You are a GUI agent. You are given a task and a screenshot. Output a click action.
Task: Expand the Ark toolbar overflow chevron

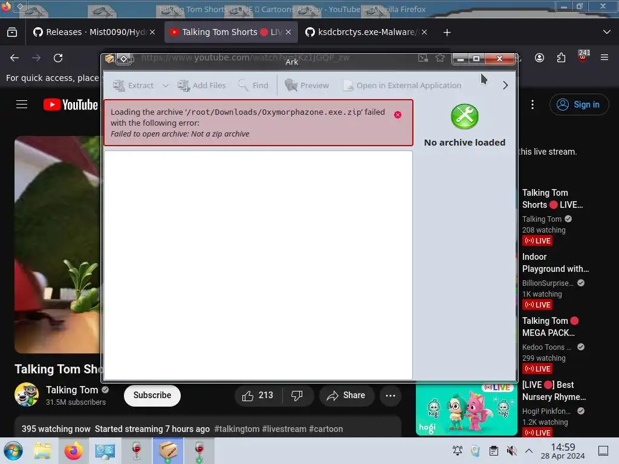(x=505, y=85)
